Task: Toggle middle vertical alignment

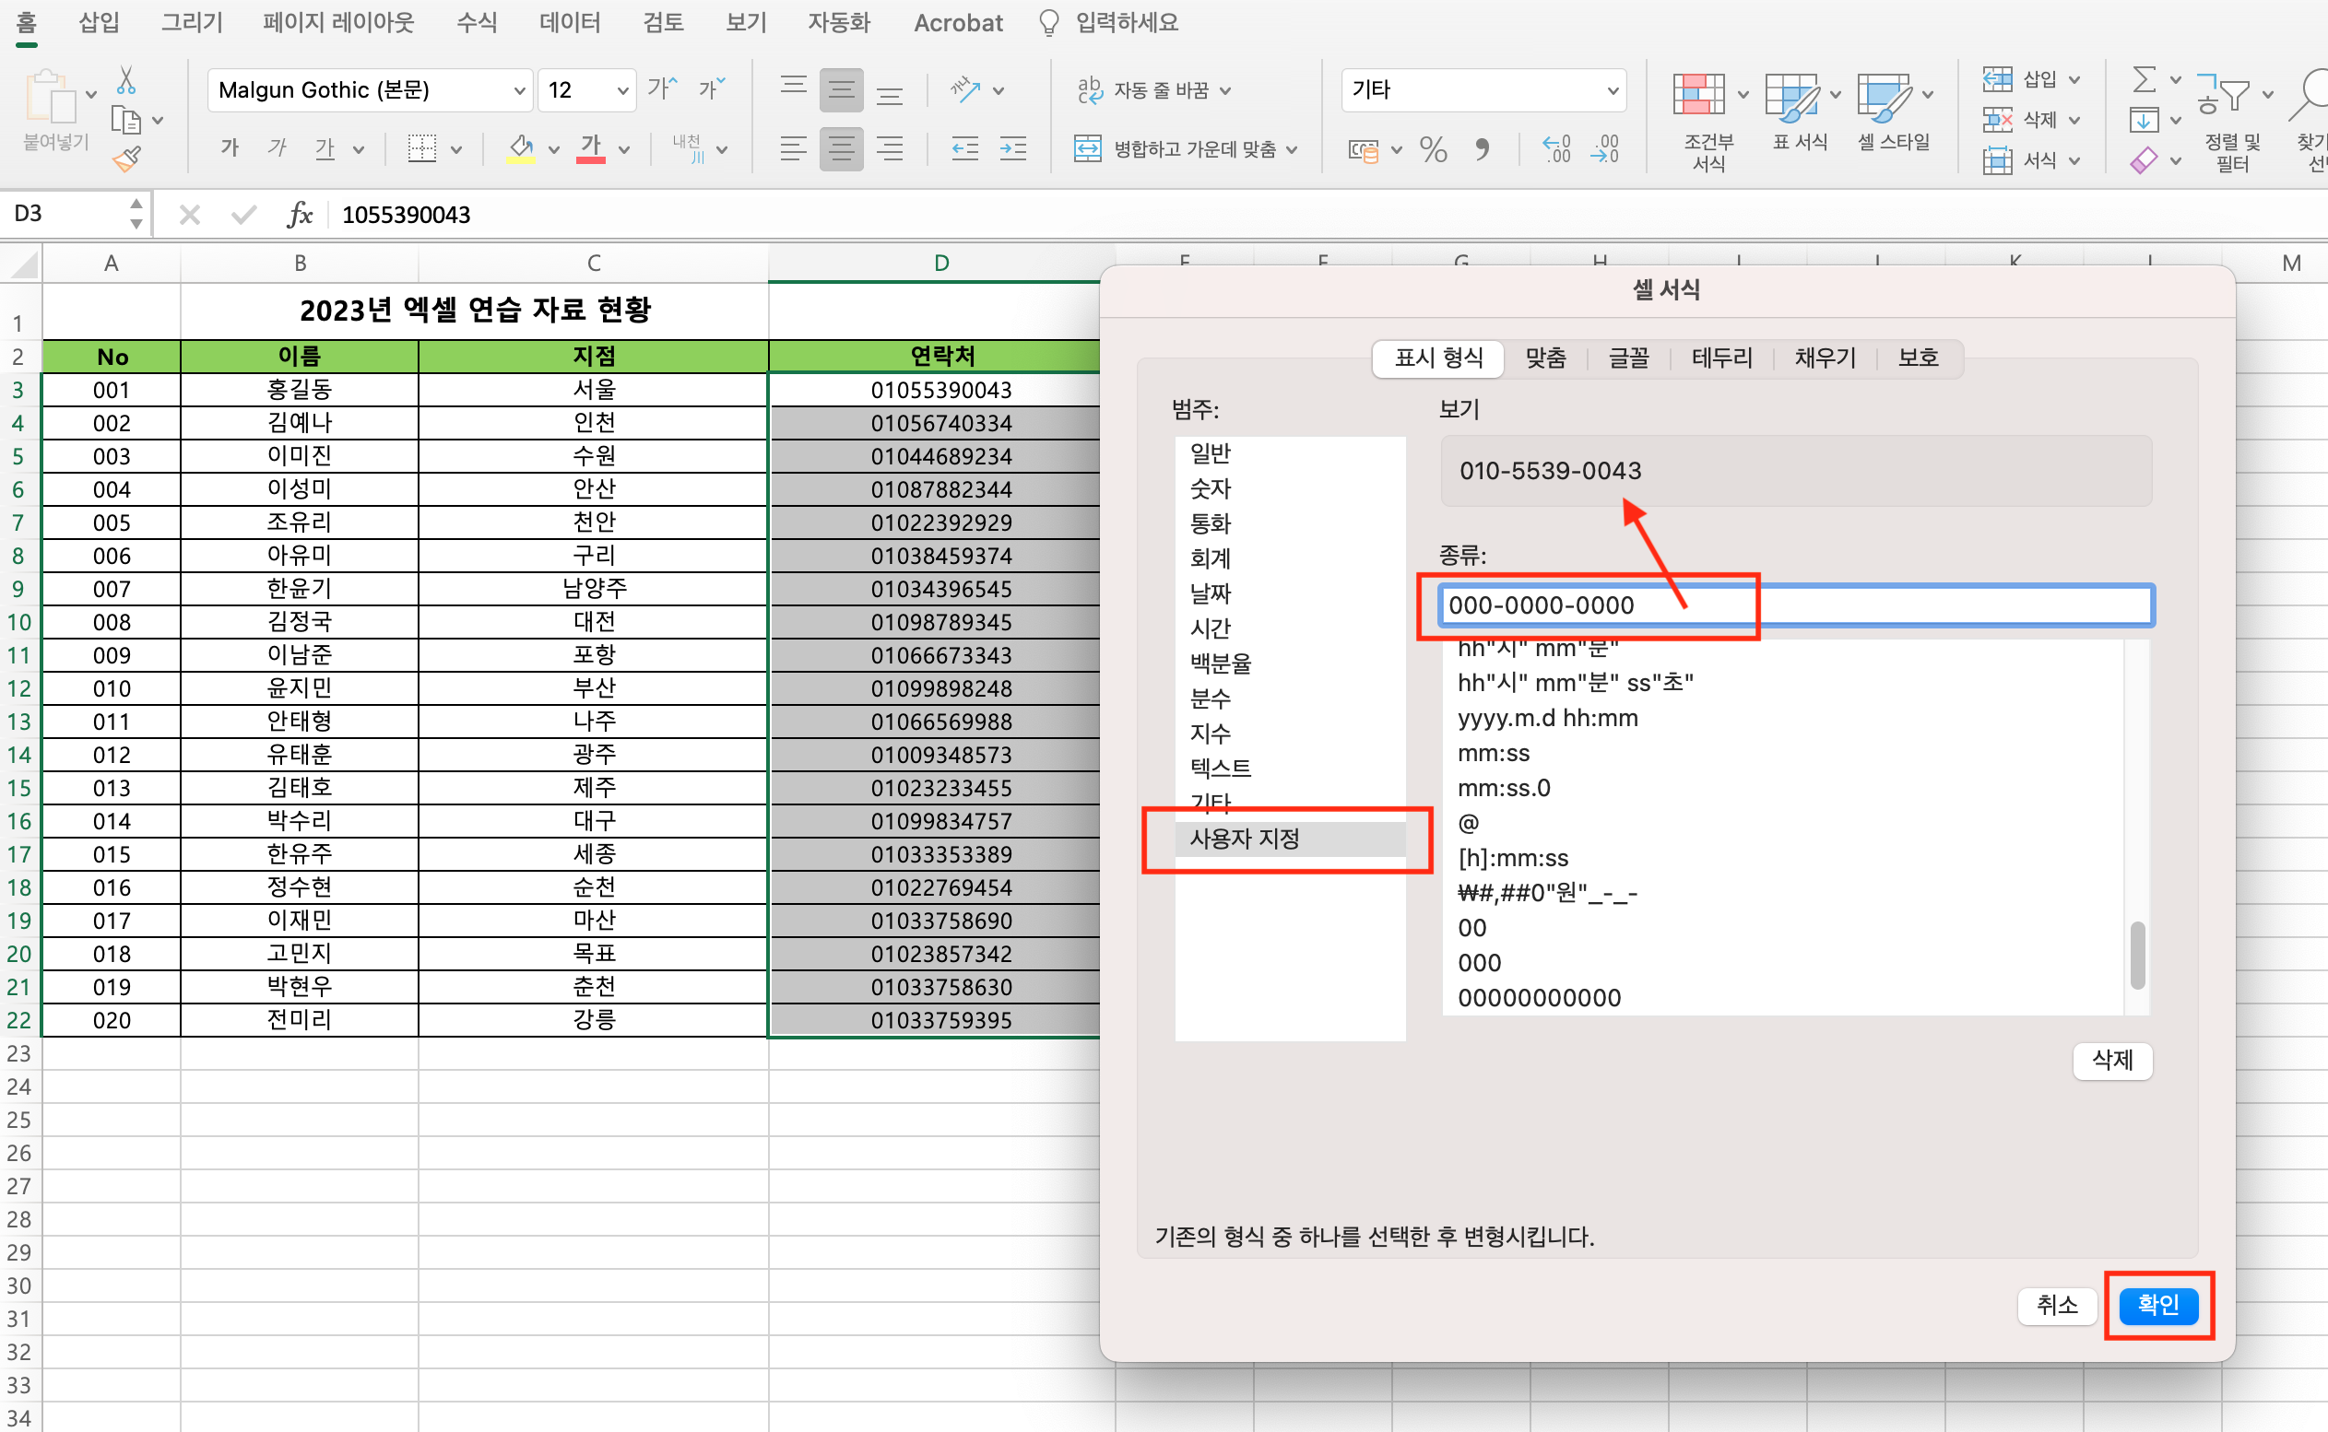Action: click(x=842, y=90)
